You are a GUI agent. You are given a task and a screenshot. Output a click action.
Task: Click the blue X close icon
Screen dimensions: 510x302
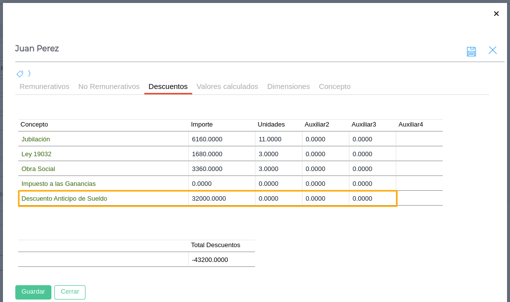pos(492,50)
